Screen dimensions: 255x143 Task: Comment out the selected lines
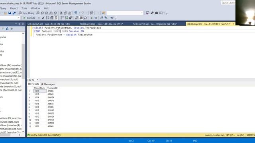tap(91, 18)
